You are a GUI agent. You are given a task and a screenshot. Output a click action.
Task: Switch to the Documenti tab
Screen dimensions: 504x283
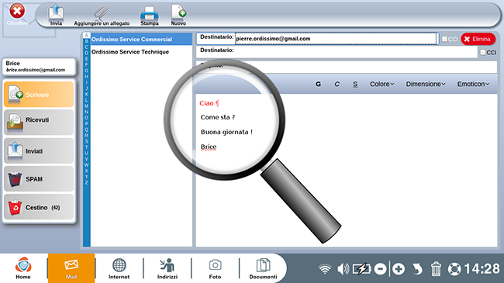(x=263, y=268)
